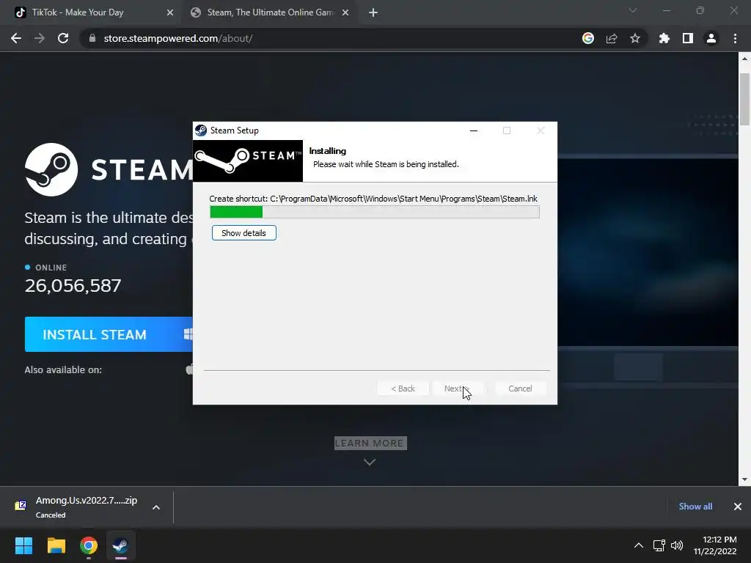
Task: Click Cancel in Steam Setup
Action: click(x=520, y=389)
